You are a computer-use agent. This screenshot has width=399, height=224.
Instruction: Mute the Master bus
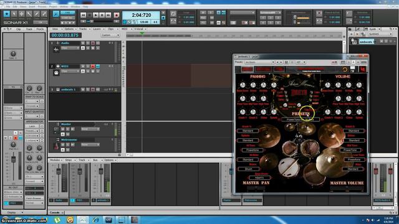click(63, 129)
